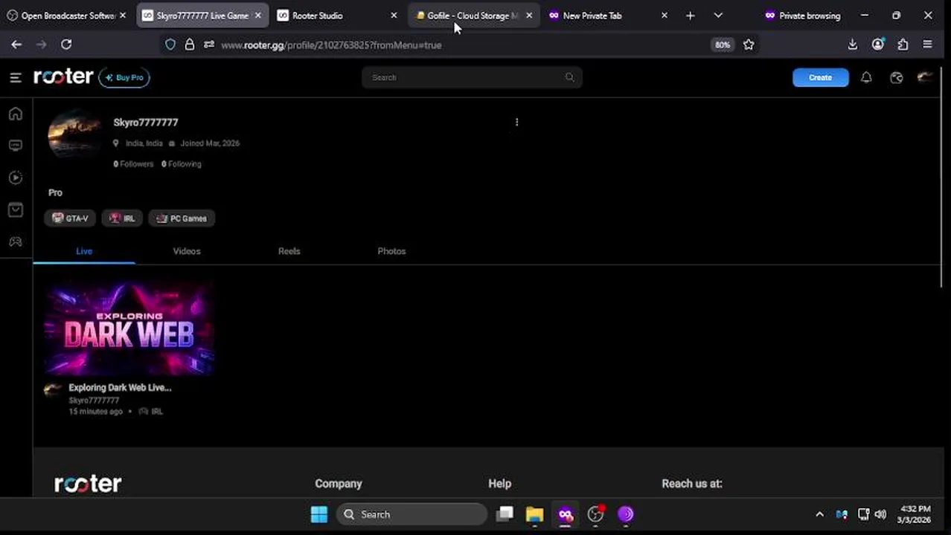Show hidden system tray icons
Image resolution: width=951 pixels, height=535 pixels.
click(x=819, y=514)
